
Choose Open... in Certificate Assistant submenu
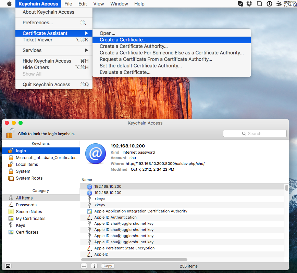(172, 33)
